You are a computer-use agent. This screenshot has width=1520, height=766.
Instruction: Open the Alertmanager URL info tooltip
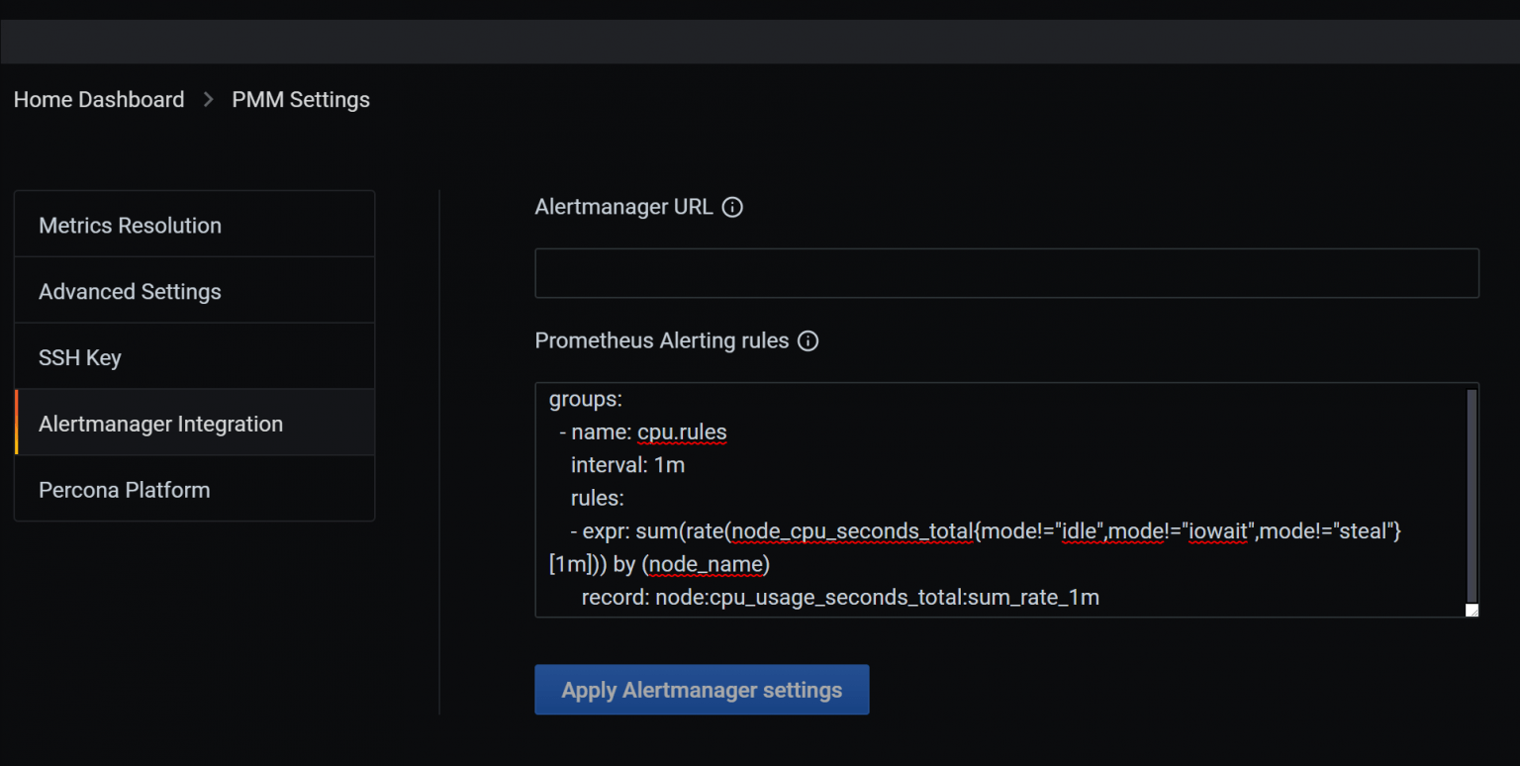[x=731, y=207]
